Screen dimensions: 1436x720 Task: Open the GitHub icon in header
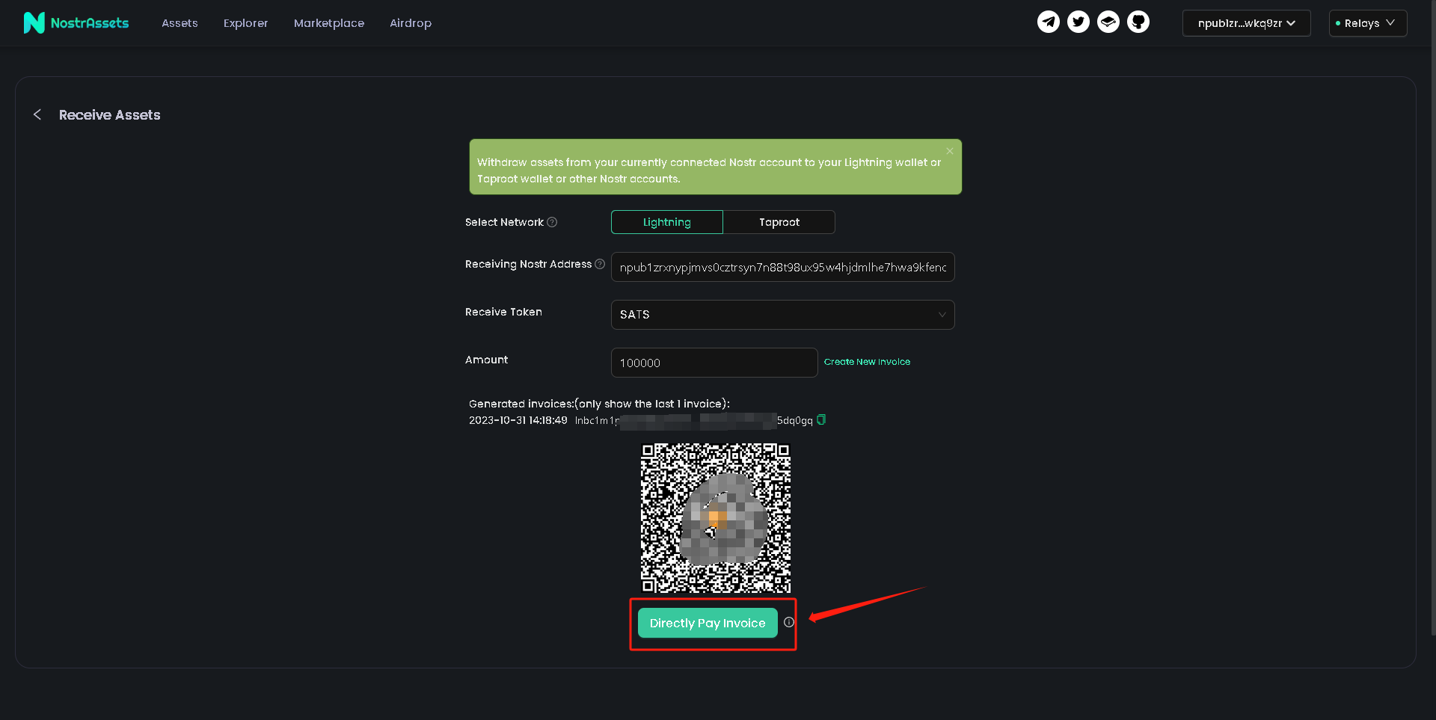(x=1138, y=22)
